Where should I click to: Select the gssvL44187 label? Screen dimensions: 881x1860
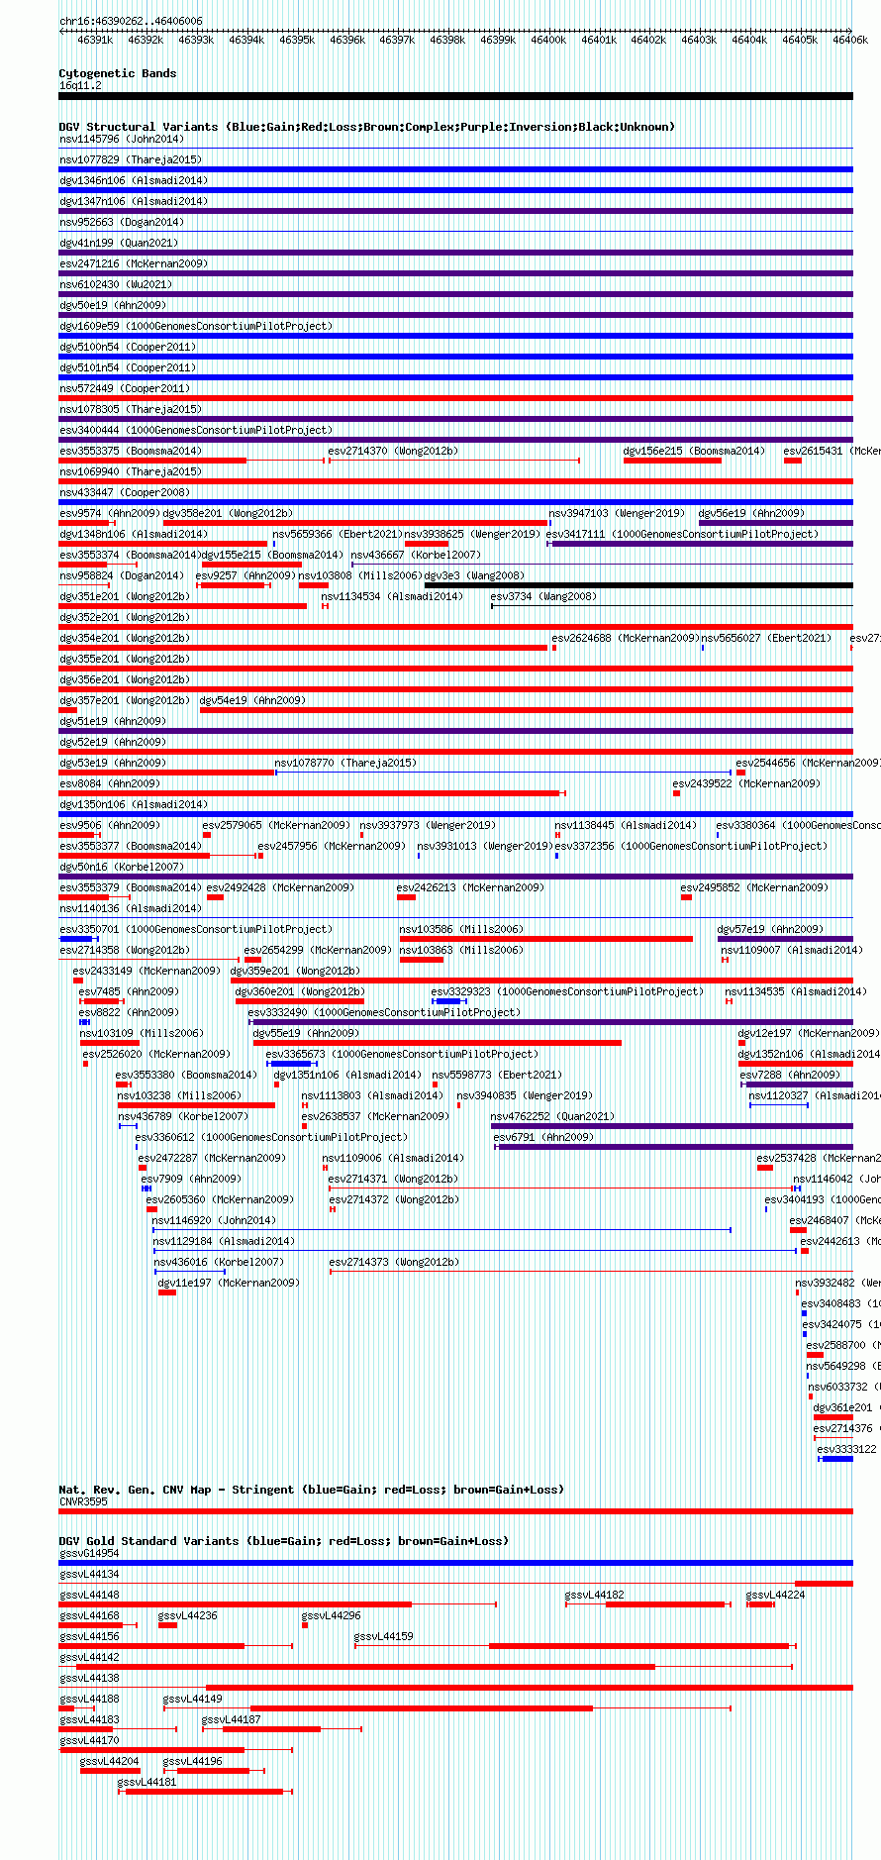(232, 1719)
